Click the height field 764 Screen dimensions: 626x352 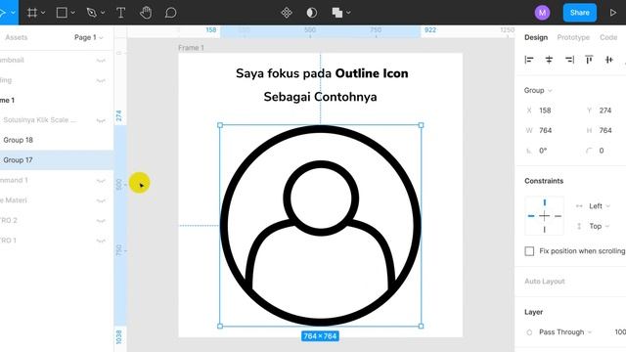(x=605, y=130)
